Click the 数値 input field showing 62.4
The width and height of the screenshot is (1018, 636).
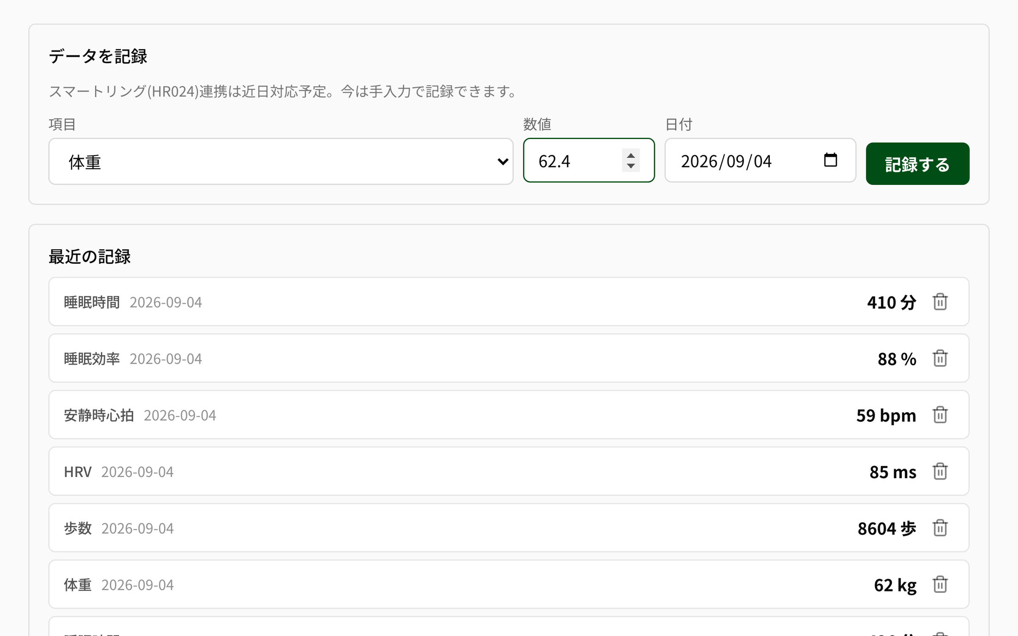[589, 160]
